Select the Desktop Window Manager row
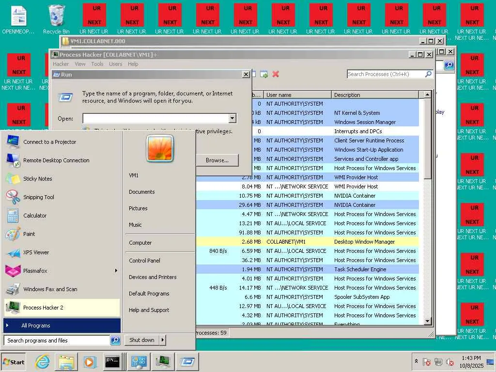This screenshot has width=496, height=372. tap(307, 242)
